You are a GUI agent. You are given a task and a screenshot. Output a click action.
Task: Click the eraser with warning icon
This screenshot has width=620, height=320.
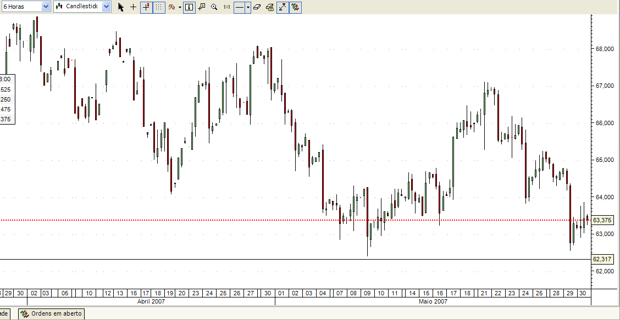pyautogui.click(x=270, y=7)
